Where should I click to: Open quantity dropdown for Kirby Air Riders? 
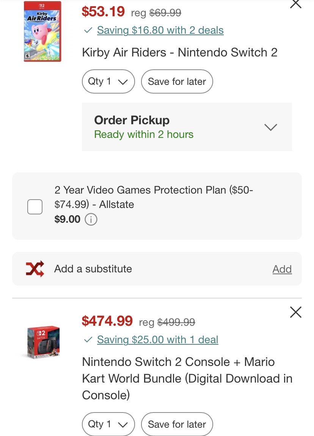tap(108, 81)
